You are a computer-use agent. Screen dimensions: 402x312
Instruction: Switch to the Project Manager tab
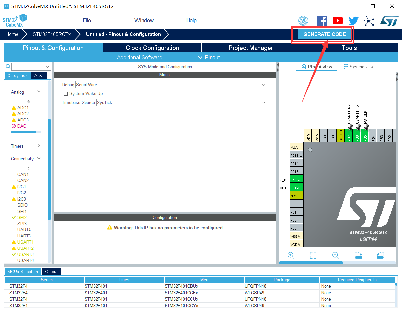click(251, 48)
